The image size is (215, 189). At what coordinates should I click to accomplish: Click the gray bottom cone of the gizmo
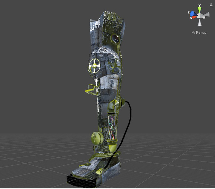tap(200, 23)
